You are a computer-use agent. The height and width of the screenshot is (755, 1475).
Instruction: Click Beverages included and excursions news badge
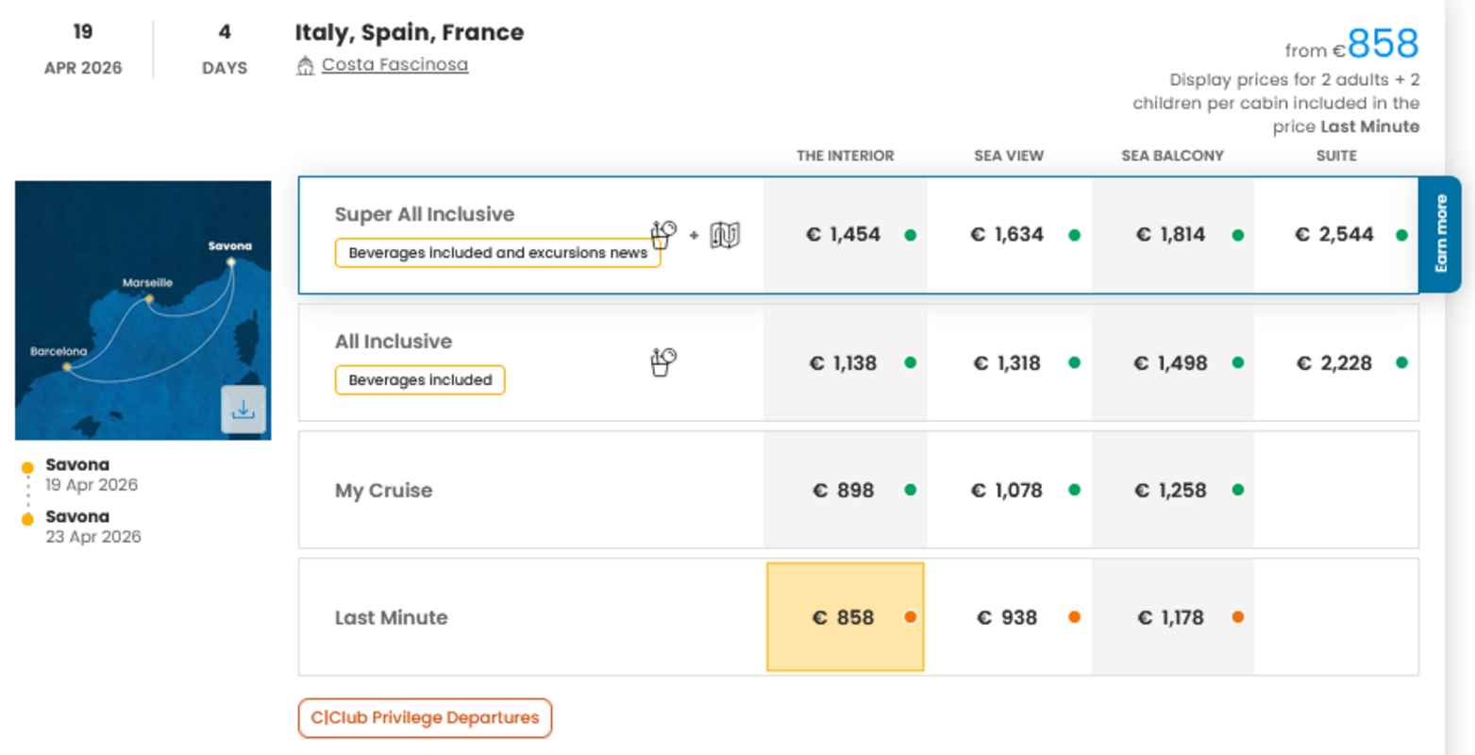[497, 253]
